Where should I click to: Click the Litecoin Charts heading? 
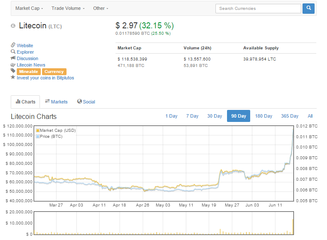[33, 116]
